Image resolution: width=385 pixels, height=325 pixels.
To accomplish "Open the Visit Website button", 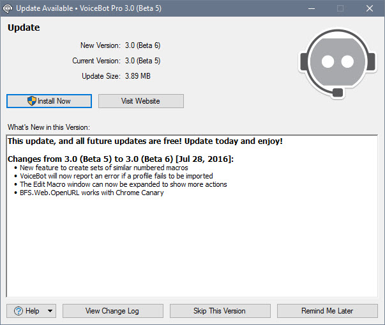I will (141, 101).
